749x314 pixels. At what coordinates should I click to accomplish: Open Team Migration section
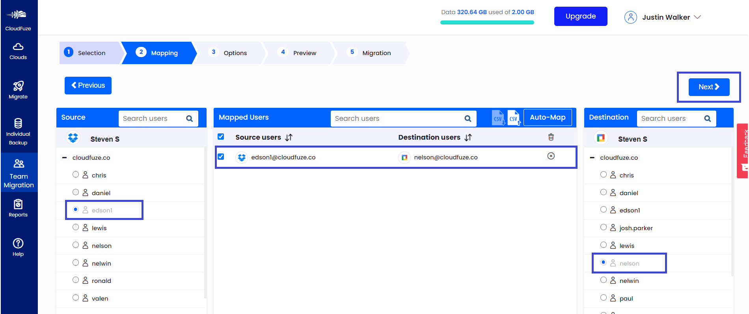pos(19,173)
